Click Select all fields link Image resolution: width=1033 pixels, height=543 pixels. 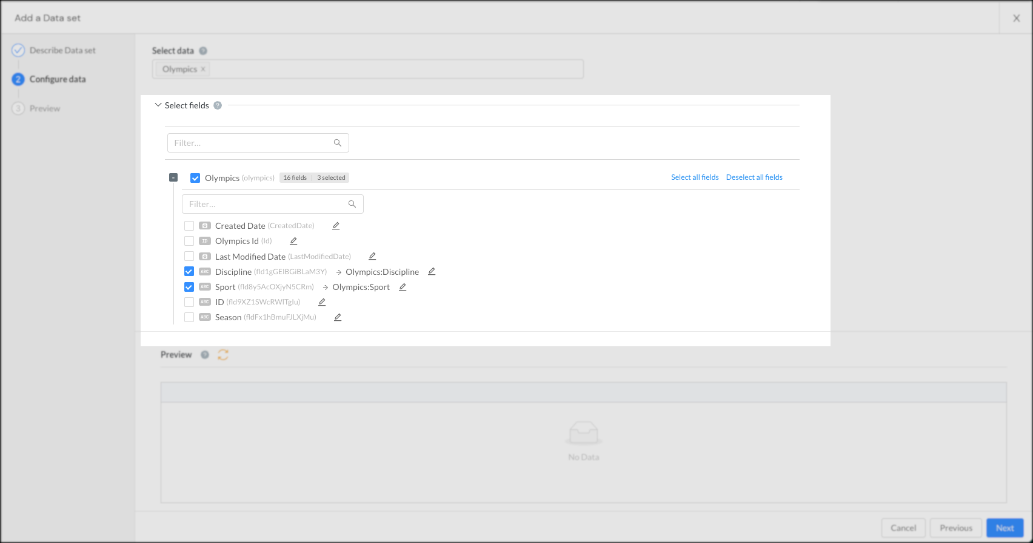pyautogui.click(x=695, y=177)
